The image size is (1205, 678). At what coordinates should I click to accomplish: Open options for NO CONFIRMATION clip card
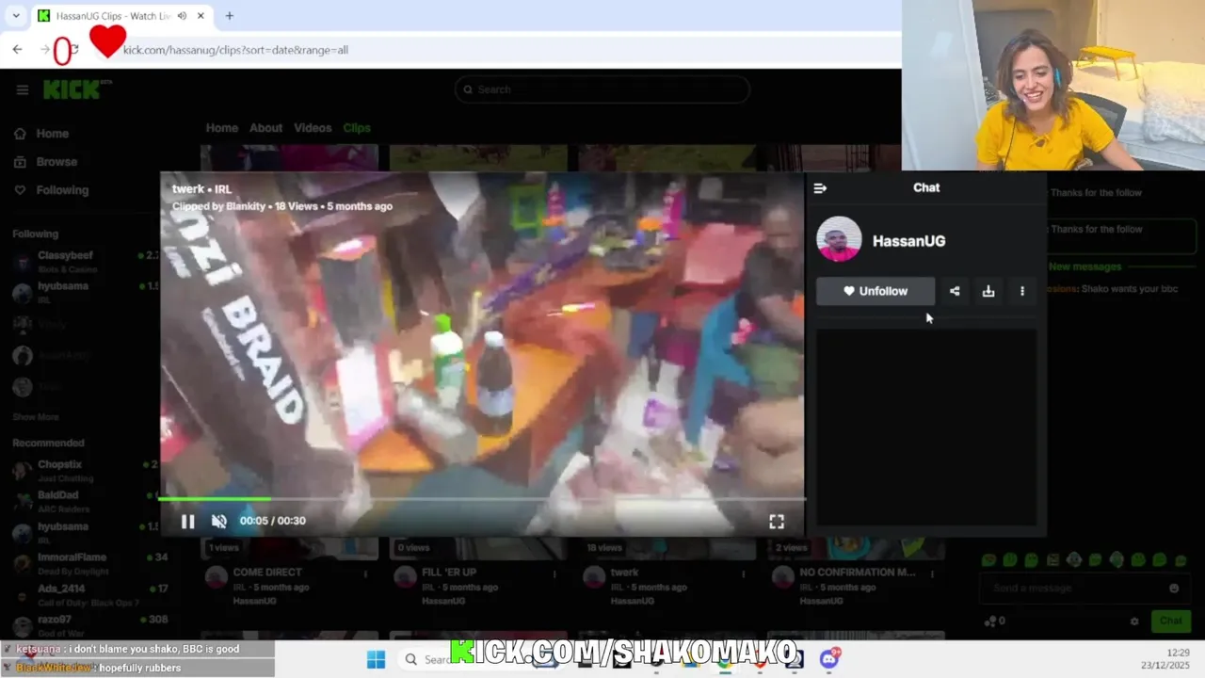point(932,573)
